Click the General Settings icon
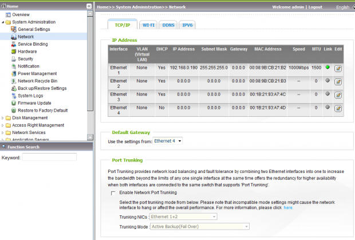The height and width of the screenshot is (240, 355). [x=14, y=29]
